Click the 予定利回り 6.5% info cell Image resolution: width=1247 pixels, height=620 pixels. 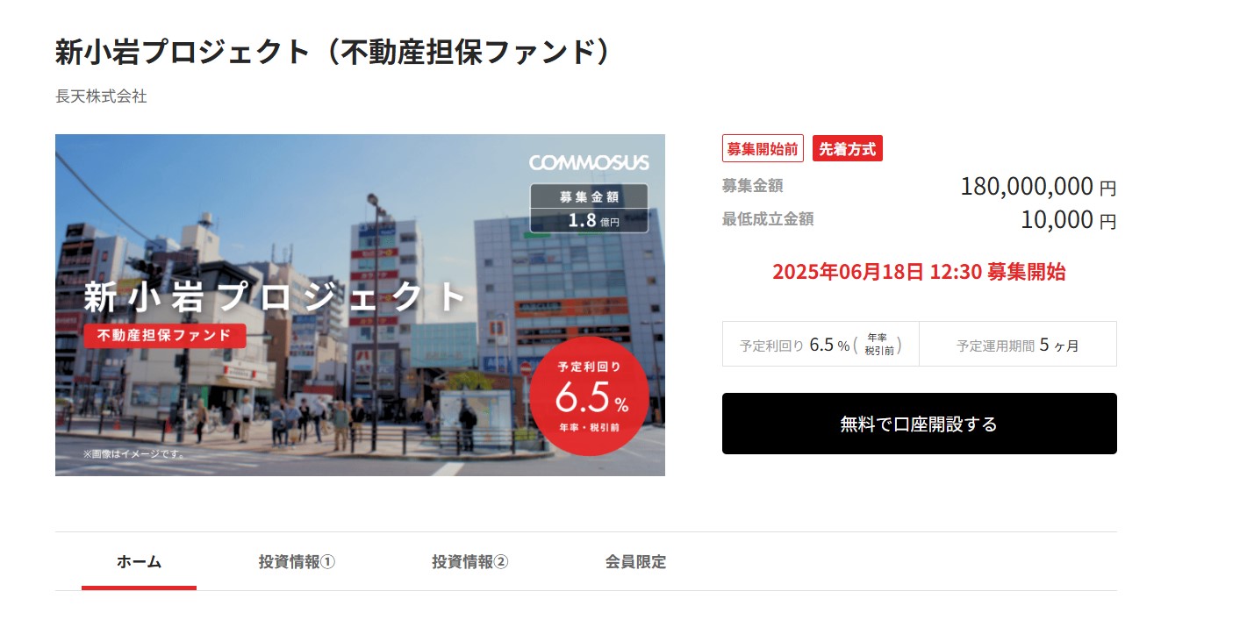coord(821,344)
